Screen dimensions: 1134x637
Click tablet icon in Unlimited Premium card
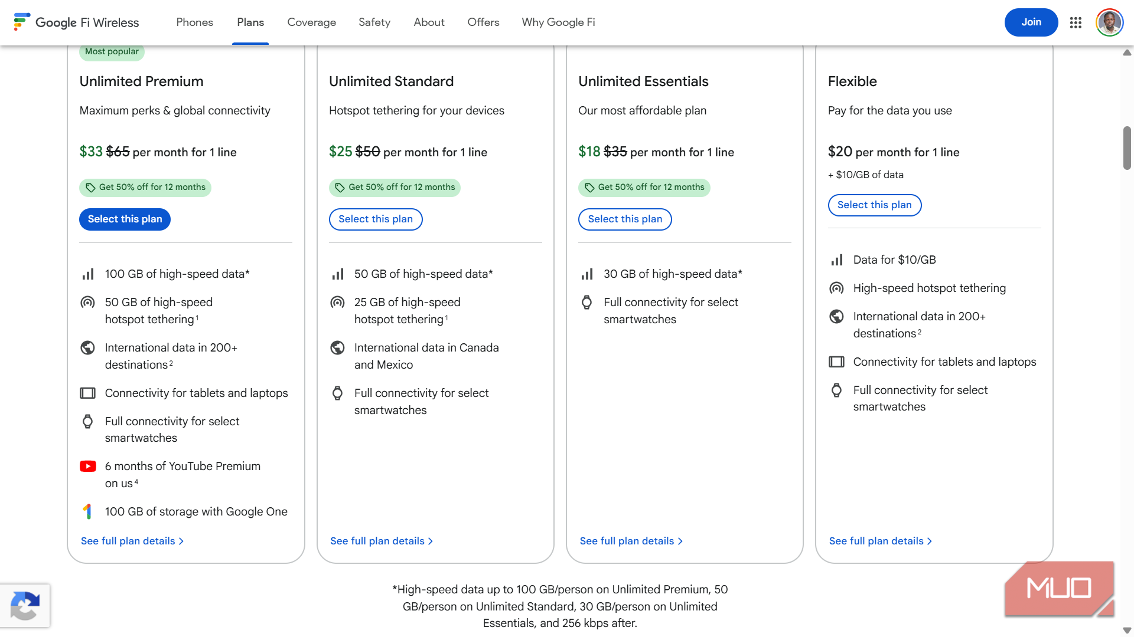88,393
